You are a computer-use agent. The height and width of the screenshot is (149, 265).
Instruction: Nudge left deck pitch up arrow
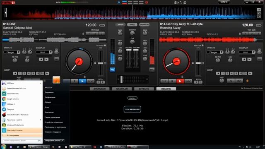tap(103, 82)
